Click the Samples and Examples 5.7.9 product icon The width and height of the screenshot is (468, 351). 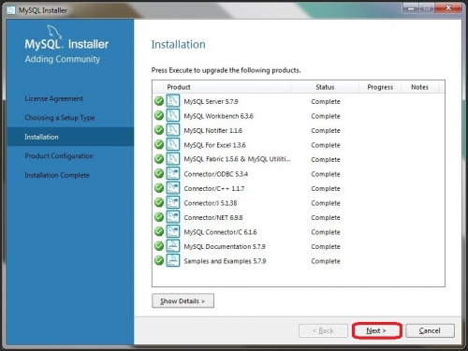pos(173,261)
